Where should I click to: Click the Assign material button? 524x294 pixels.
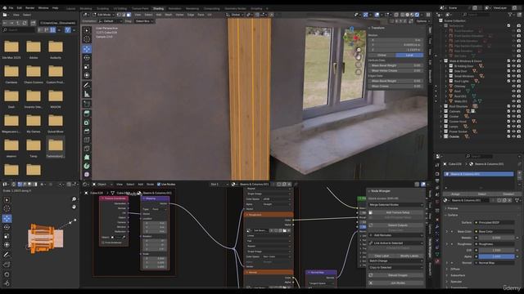455,194
